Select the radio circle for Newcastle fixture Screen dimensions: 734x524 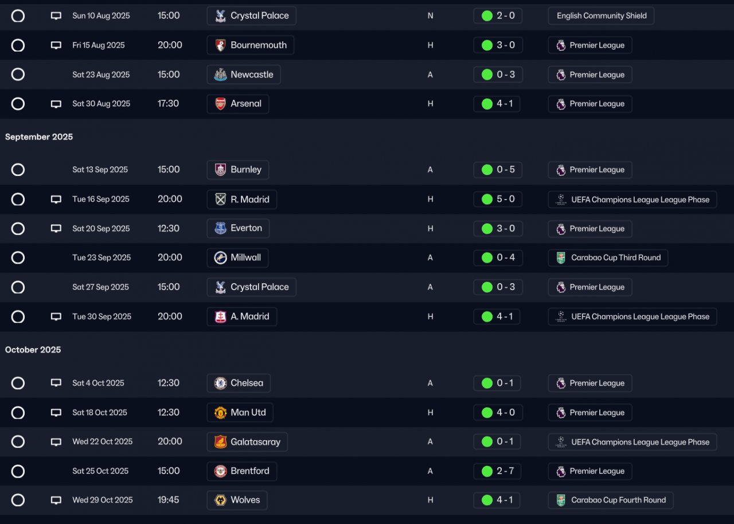[x=18, y=75]
